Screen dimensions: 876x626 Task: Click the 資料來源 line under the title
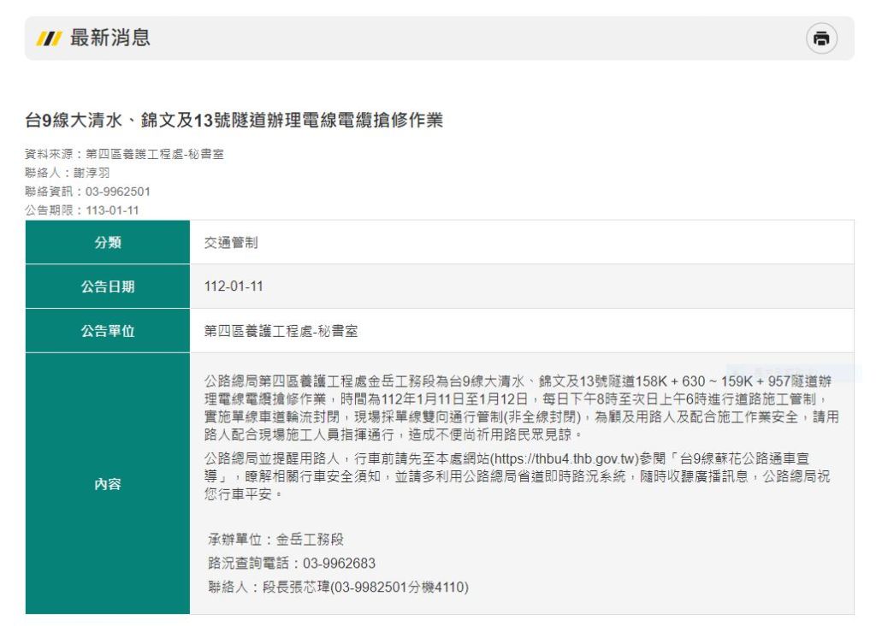[124, 154]
